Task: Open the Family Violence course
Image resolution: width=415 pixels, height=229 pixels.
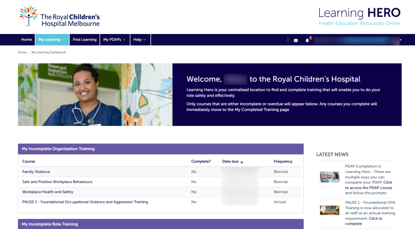Action: (36, 172)
